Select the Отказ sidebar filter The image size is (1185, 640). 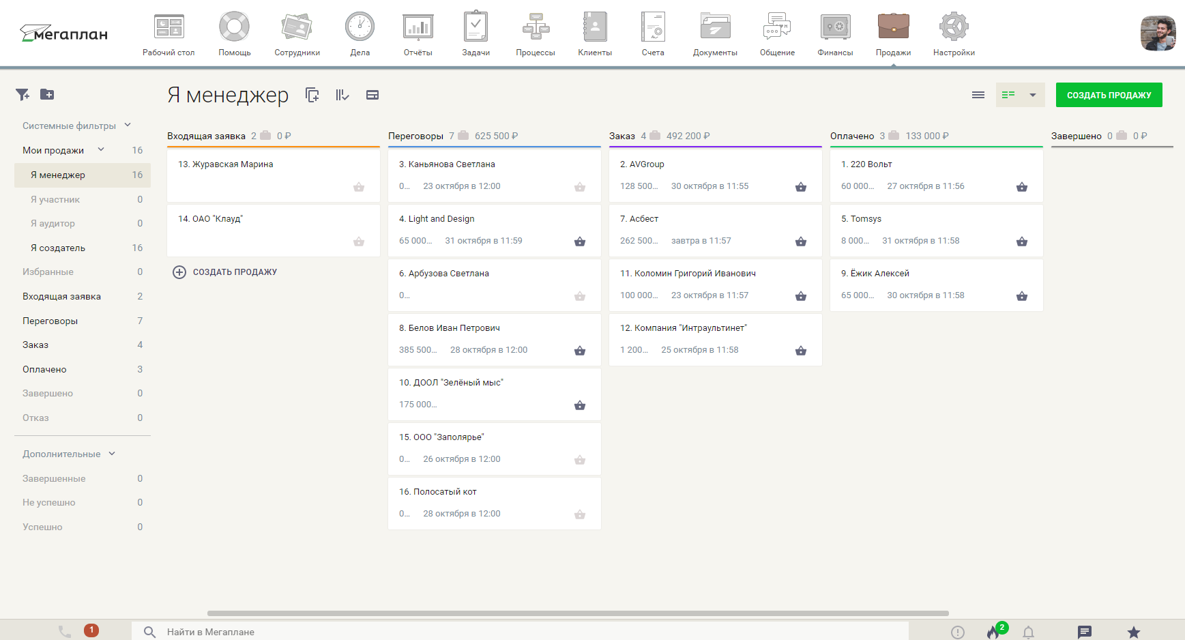83,418
